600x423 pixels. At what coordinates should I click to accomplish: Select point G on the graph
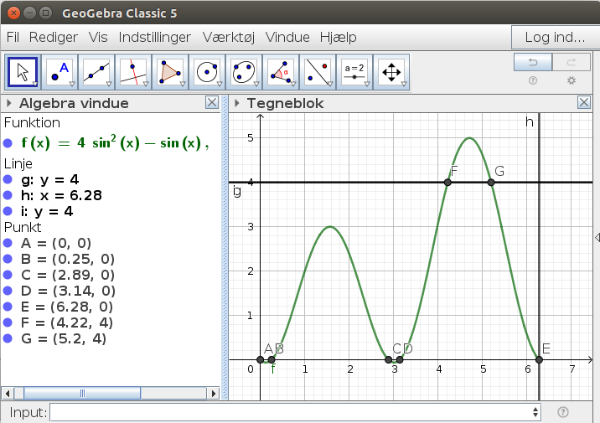(491, 183)
